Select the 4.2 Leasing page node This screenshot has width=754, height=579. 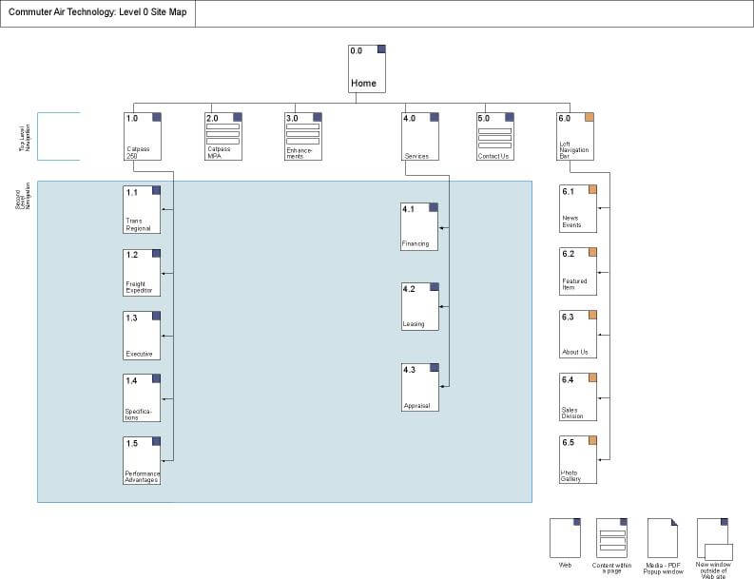[419, 306]
